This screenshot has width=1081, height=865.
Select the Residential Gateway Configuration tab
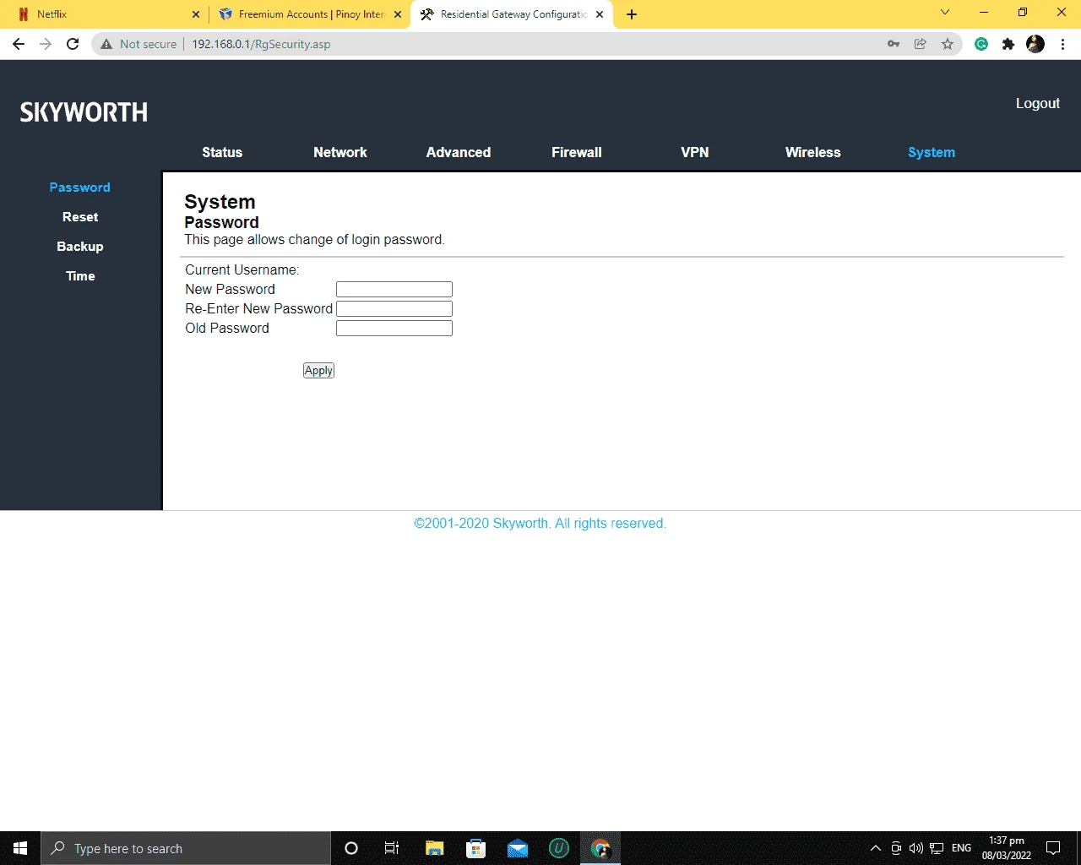point(512,14)
